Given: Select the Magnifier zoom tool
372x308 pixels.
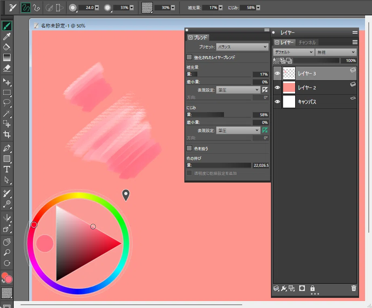Looking at the screenshot, I should 6,253.
